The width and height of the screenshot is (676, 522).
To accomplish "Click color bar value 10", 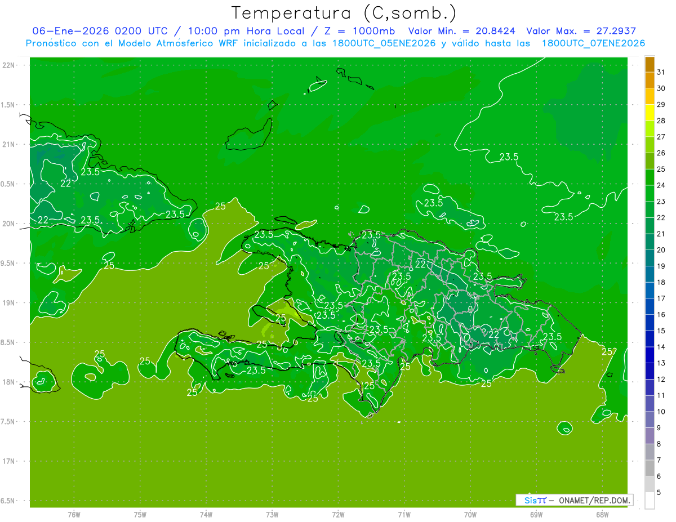I will pos(661,412).
